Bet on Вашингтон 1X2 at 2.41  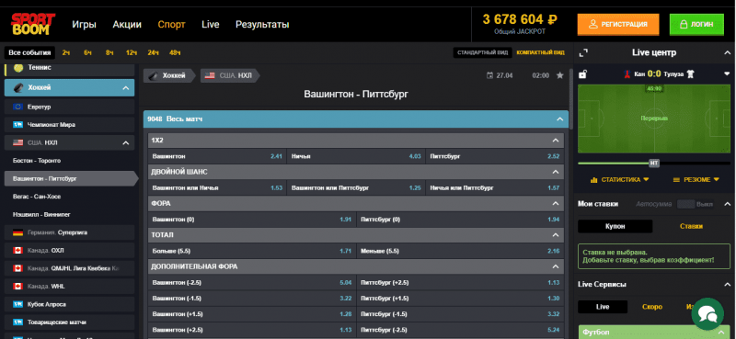point(217,156)
